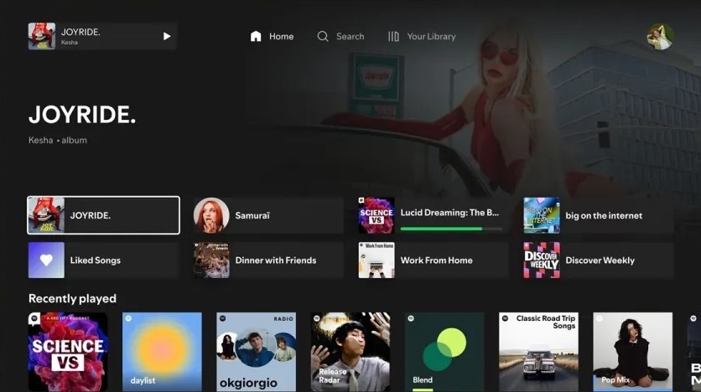The width and height of the screenshot is (701, 392).
Task: Click Discover Weekly cover icon
Action: click(541, 260)
